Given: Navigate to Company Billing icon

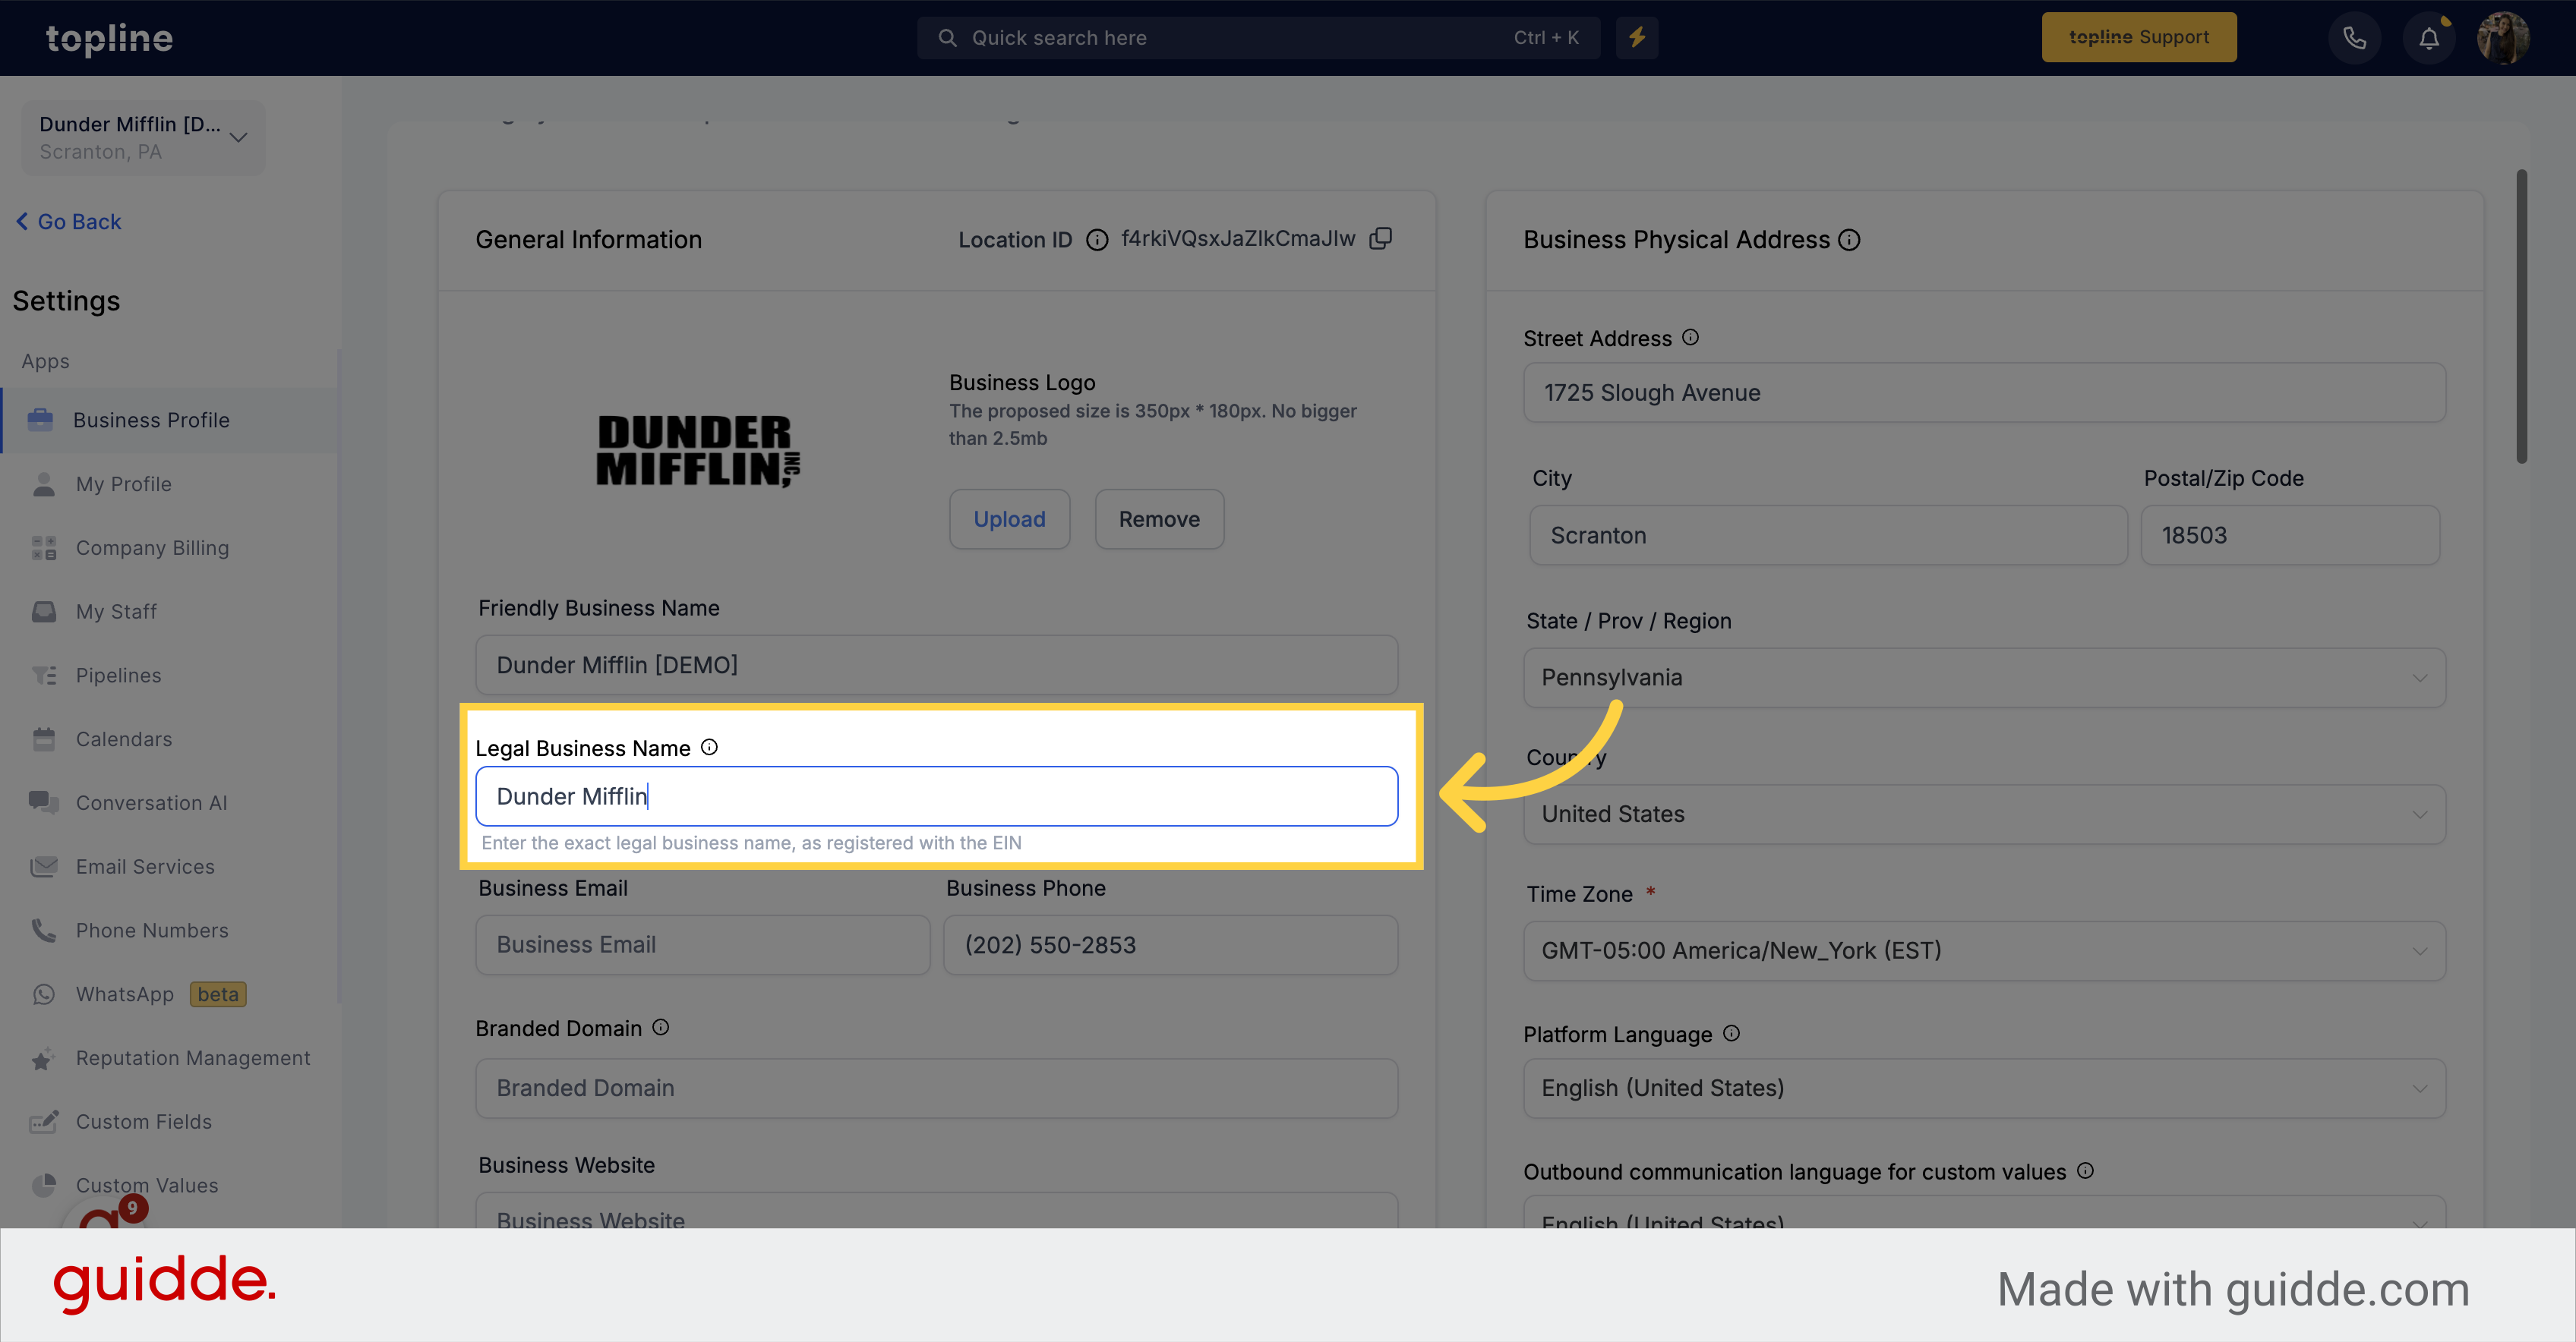Looking at the screenshot, I should pos(44,545).
